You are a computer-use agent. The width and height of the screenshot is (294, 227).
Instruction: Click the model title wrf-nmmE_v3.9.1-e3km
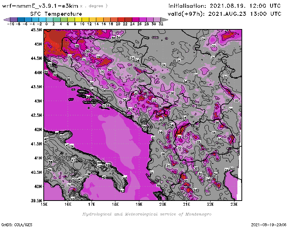pyautogui.click(x=40, y=6)
